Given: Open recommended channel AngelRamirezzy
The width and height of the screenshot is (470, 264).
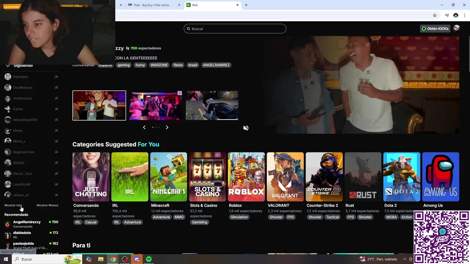Looking at the screenshot, I should pos(31,224).
